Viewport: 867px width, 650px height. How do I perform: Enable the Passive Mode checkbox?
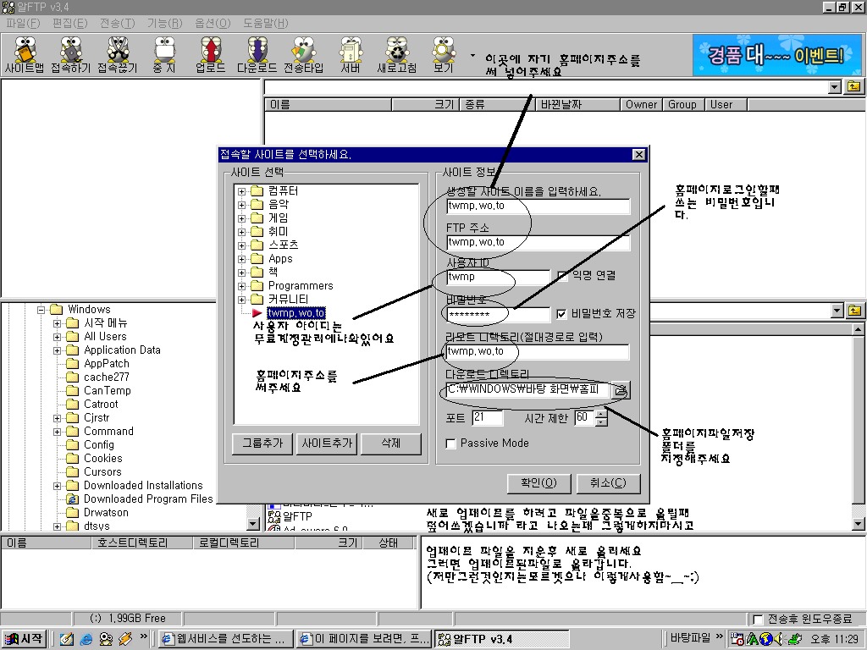pyautogui.click(x=451, y=443)
